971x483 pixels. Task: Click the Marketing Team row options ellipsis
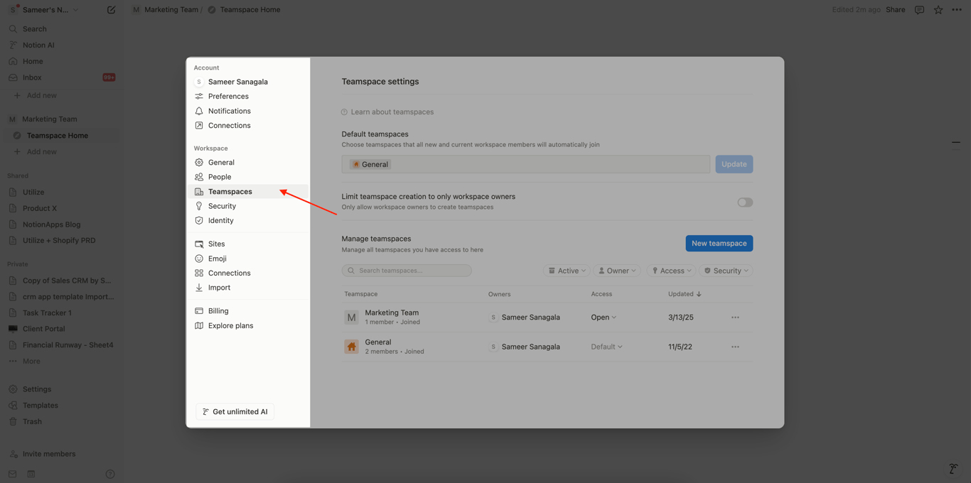(735, 318)
